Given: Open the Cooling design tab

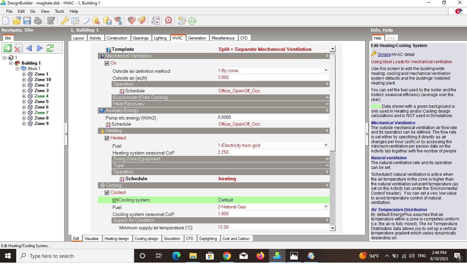Looking at the screenshot, I should point(147,238).
